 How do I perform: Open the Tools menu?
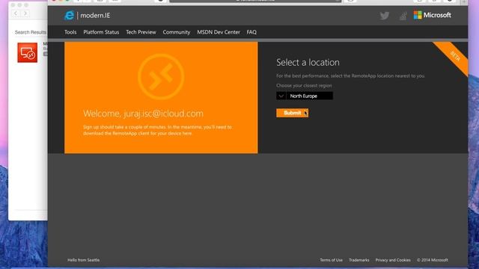click(x=70, y=32)
